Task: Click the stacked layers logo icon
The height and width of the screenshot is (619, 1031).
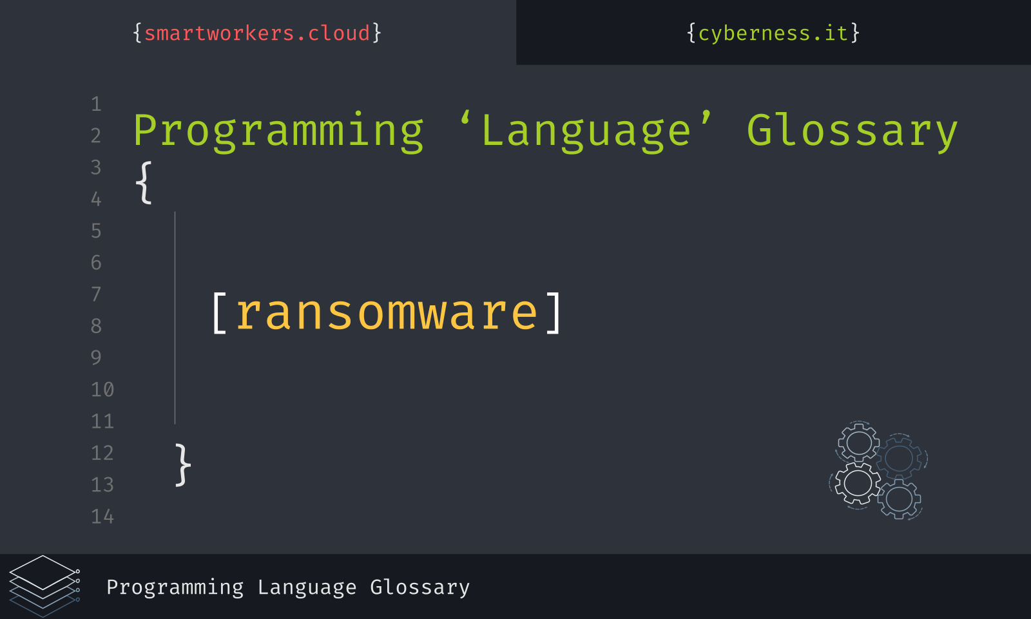Action: [x=44, y=586]
